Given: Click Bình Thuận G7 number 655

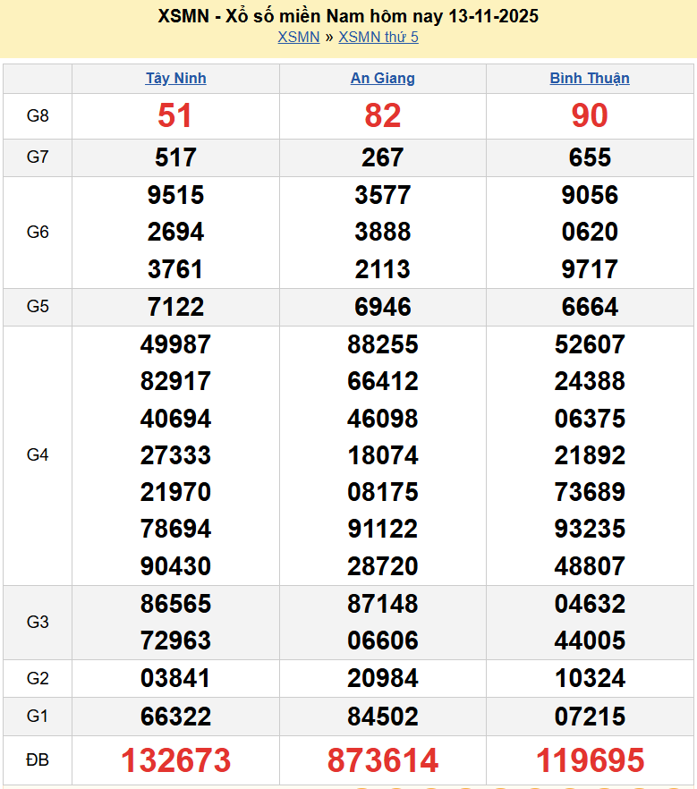Looking at the screenshot, I should (x=590, y=157).
